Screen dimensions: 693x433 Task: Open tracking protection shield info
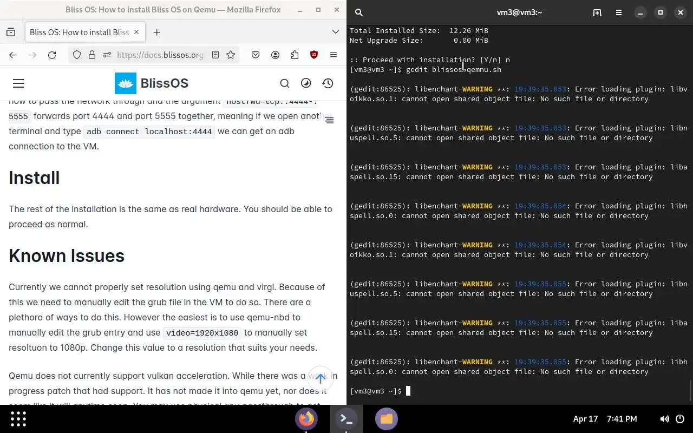tap(77, 55)
